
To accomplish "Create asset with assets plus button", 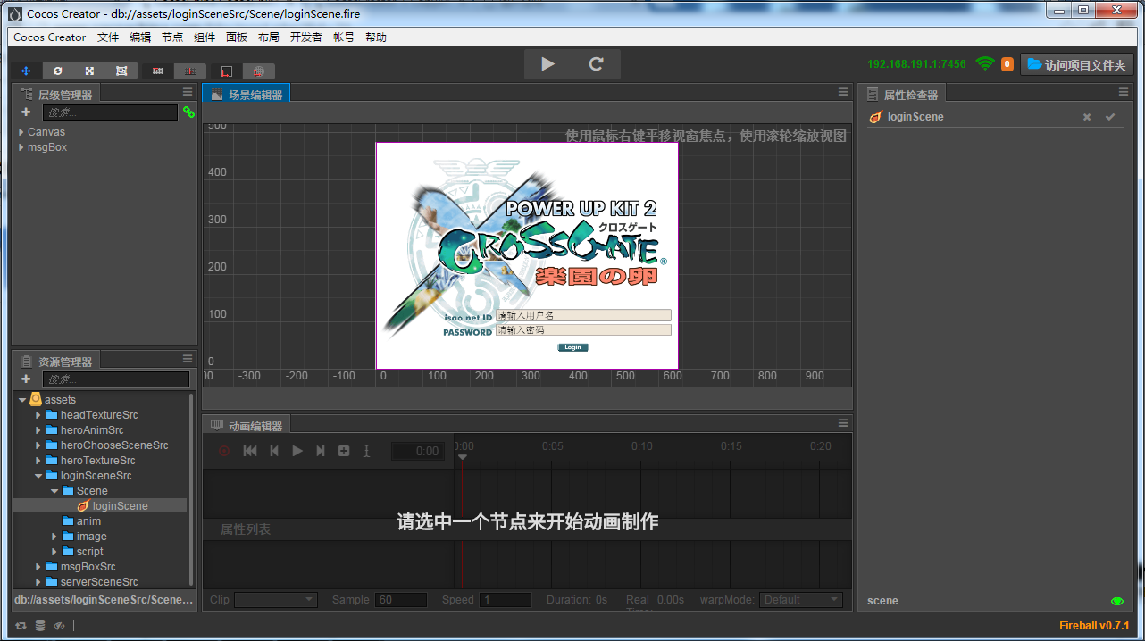I will 26,379.
